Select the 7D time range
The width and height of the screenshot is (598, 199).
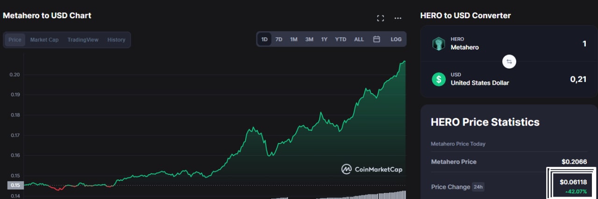click(279, 40)
